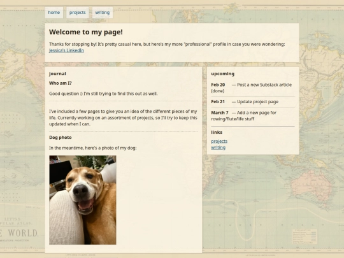Image resolution: width=344 pixels, height=258 pixels.
Task: Click the 'Who am I?' subheading
Action: pos(61,83)
